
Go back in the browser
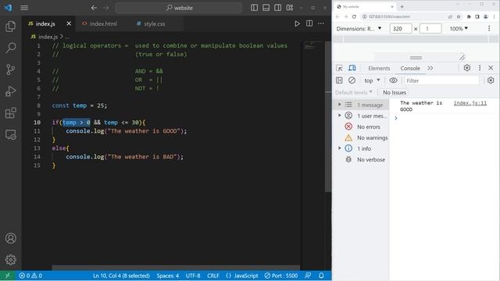click(x=337, y=16)
